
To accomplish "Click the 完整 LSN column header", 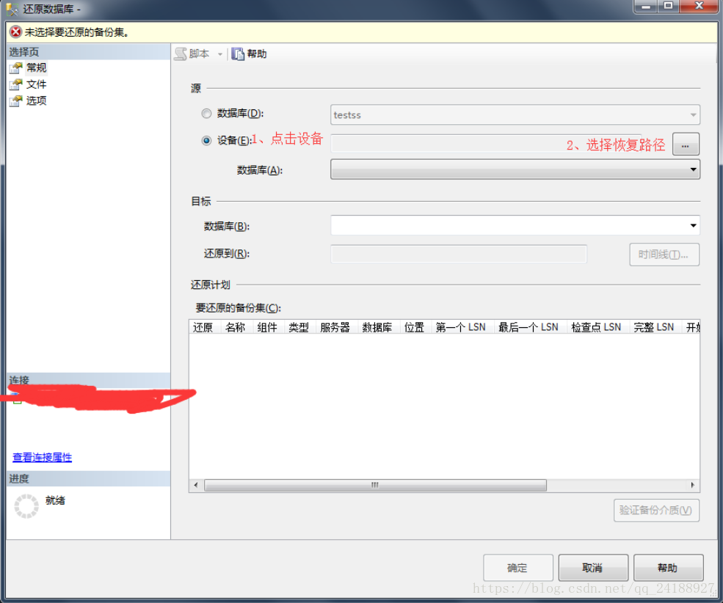I will (655, 327).
